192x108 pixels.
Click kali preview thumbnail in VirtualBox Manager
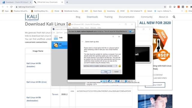[x=143, y=54]
